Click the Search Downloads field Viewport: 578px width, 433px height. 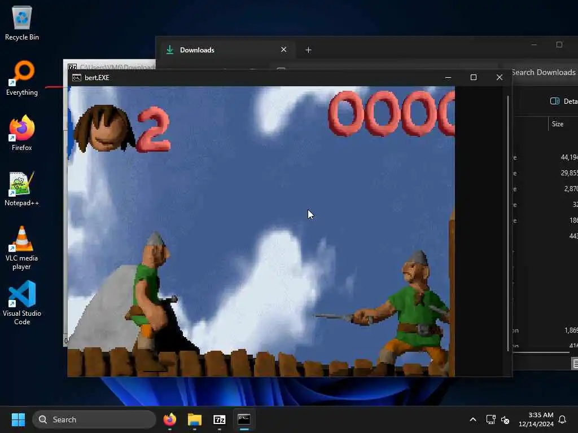point(545,73)
